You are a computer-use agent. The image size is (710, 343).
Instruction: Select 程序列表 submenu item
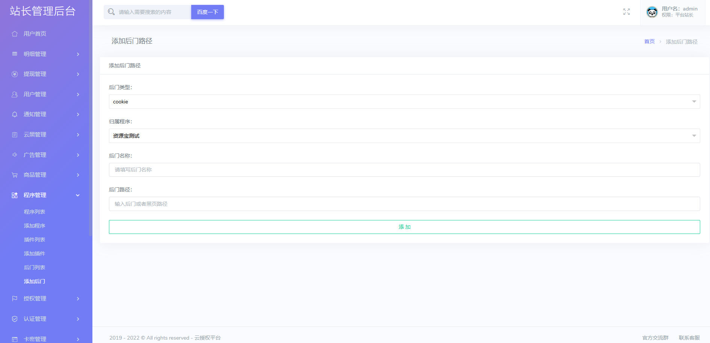(x=35, y=212)
